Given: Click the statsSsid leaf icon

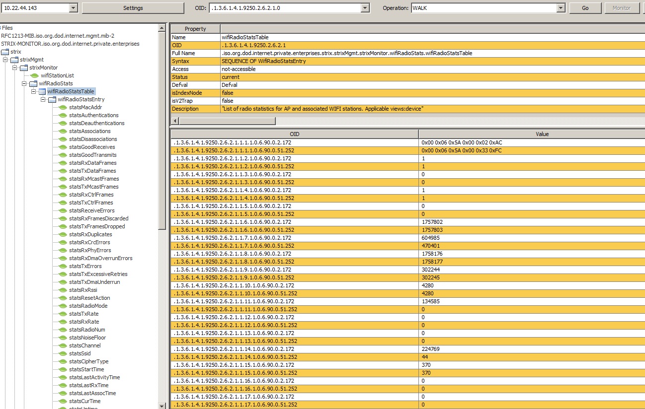Looking at the screenshot, I should click(63, 353).
